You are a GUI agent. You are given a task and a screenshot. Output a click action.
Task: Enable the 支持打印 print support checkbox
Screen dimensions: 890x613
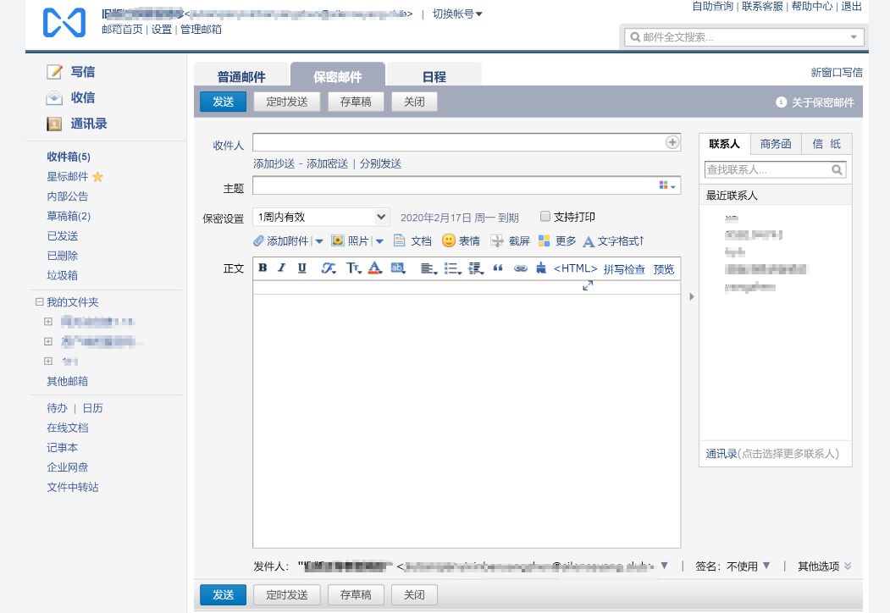pyautogui.click(x=545, y=215)
